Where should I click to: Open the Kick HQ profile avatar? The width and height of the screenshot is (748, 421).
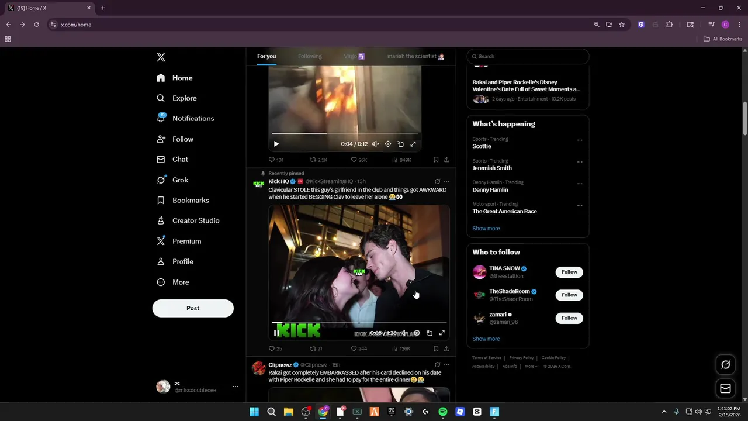(x=258, y=184)
